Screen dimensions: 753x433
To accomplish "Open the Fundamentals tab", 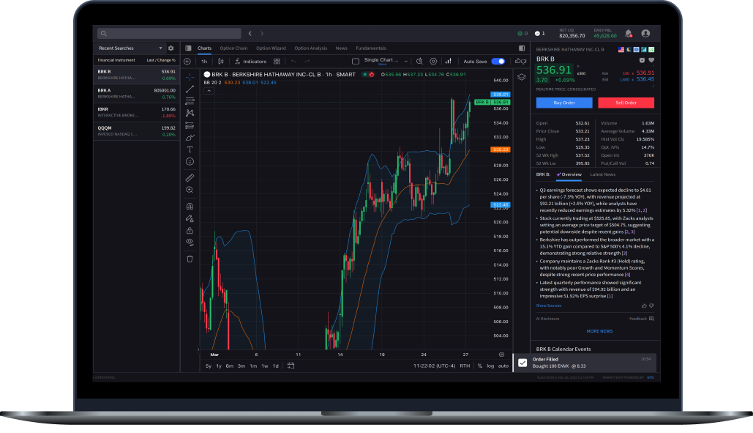I will tap(371, 48).
